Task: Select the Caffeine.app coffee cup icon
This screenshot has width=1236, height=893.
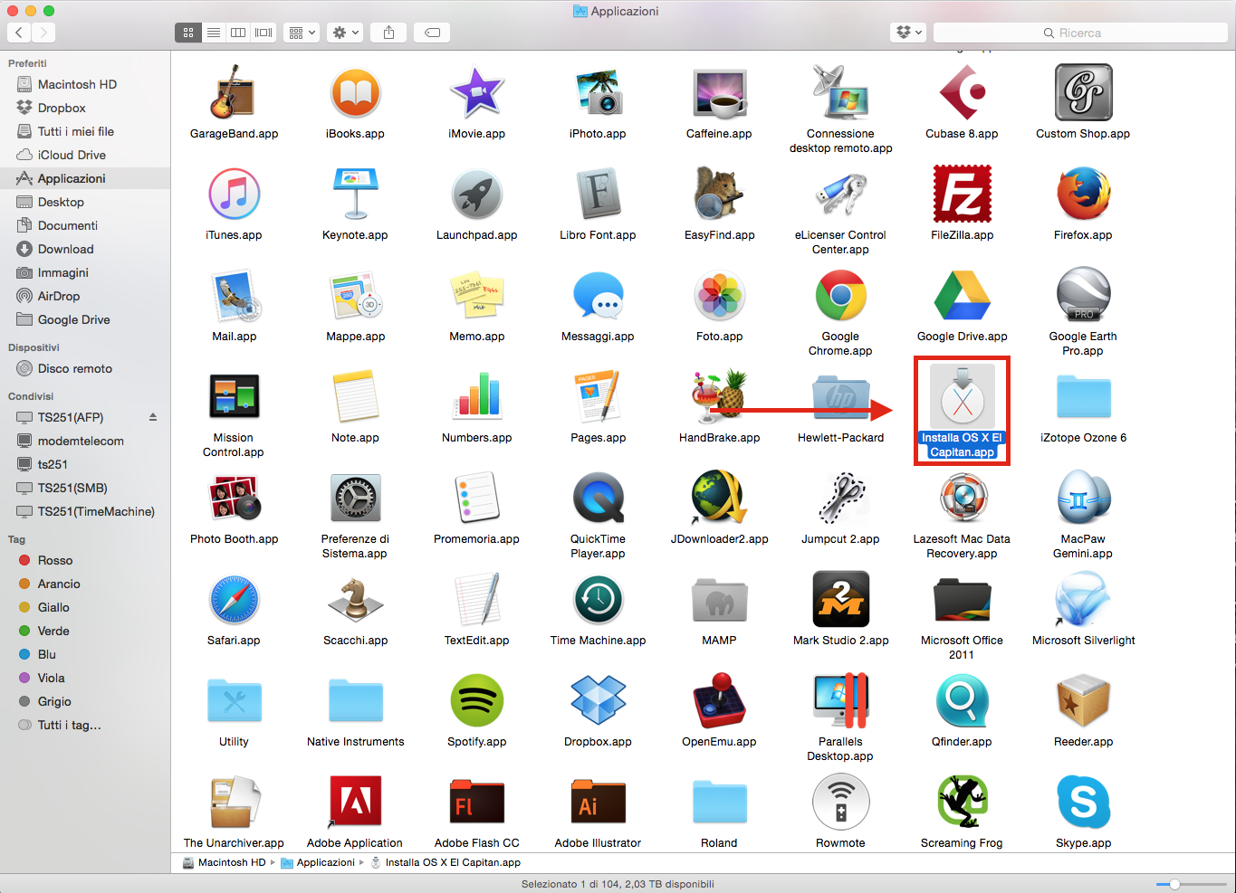Action: tap(719, 92)
